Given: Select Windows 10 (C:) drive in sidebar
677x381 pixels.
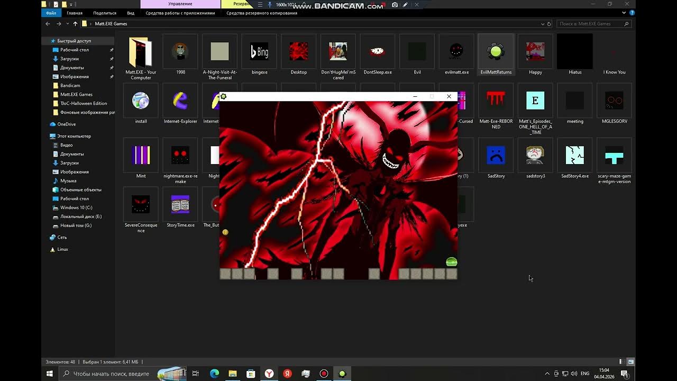Looking at the screenshot, I should (x=76, y=207).
